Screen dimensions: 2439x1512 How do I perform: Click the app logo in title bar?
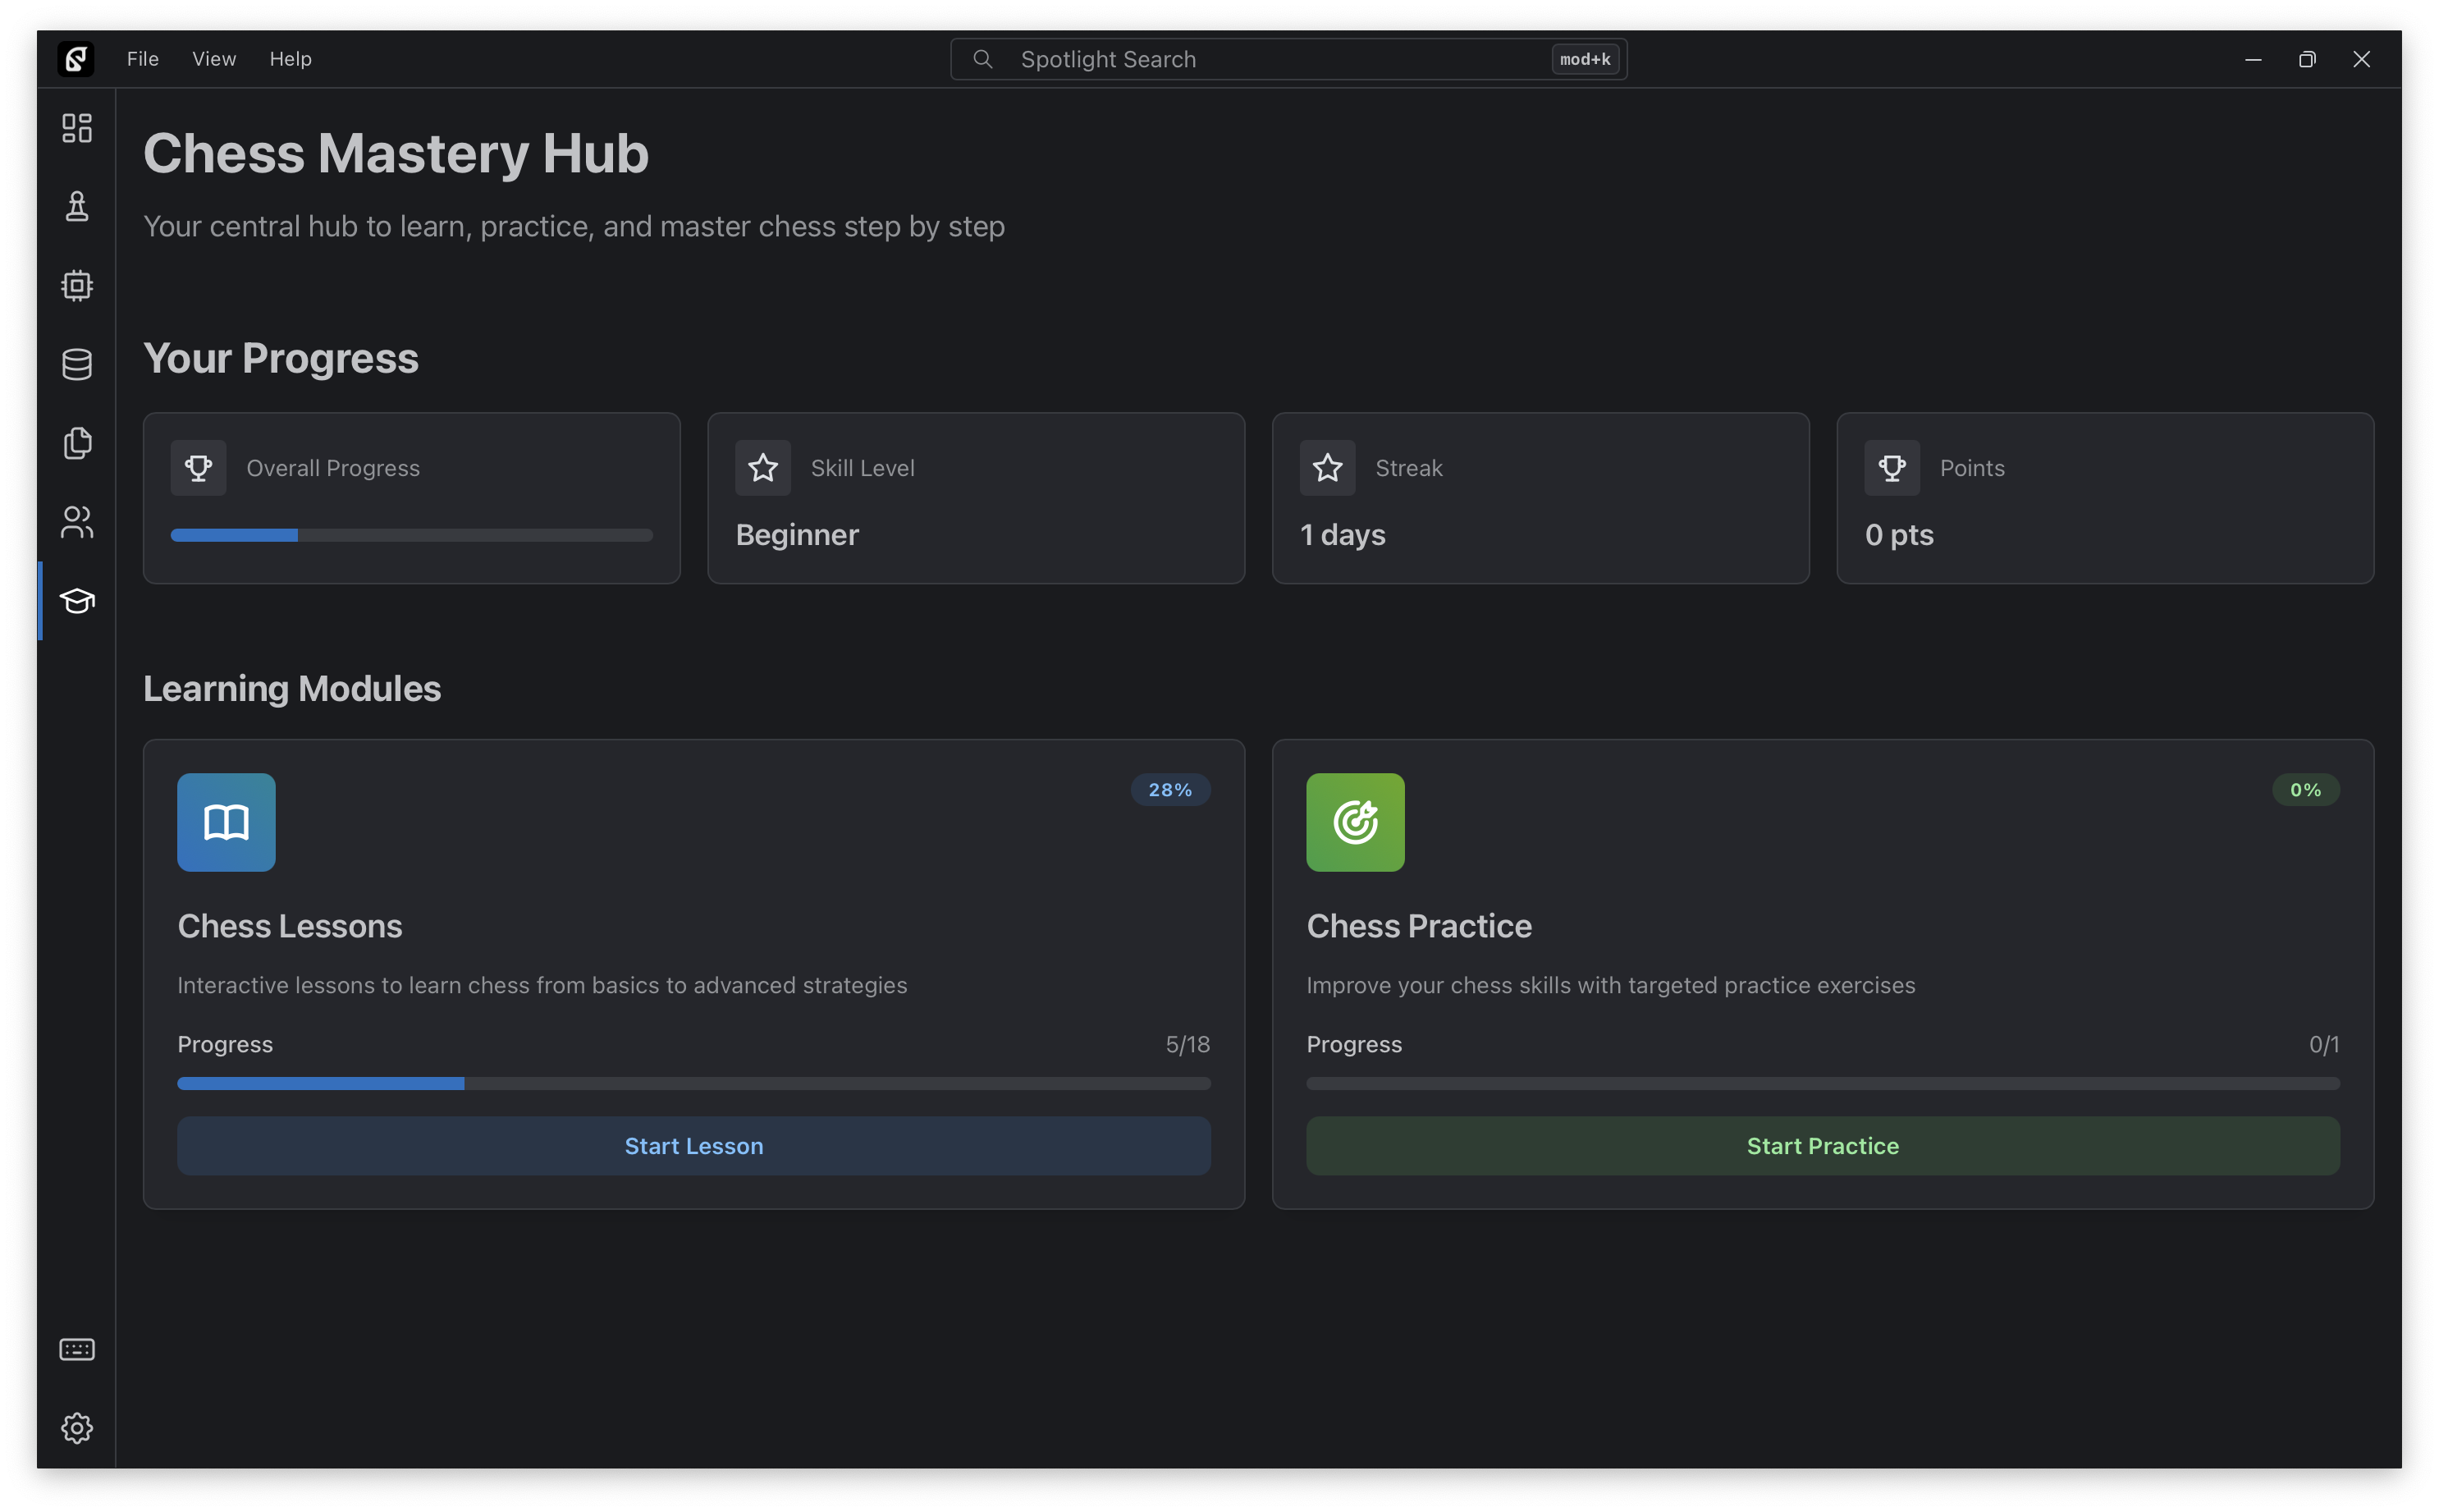coord(76,59)
